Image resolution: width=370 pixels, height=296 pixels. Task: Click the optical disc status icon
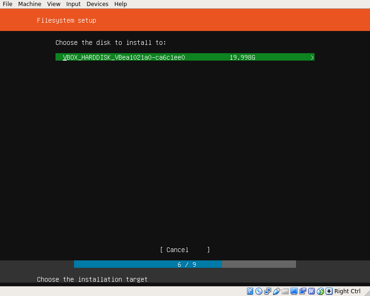click(x=259, y=291)
